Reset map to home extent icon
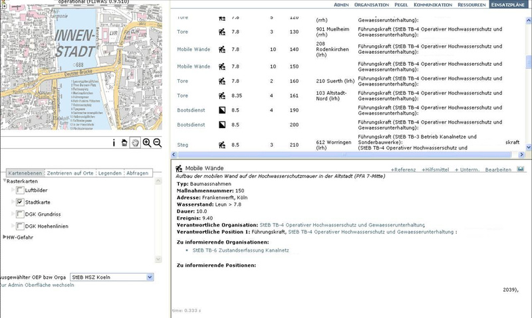This screenshot has width=532, height=318. 124,143
